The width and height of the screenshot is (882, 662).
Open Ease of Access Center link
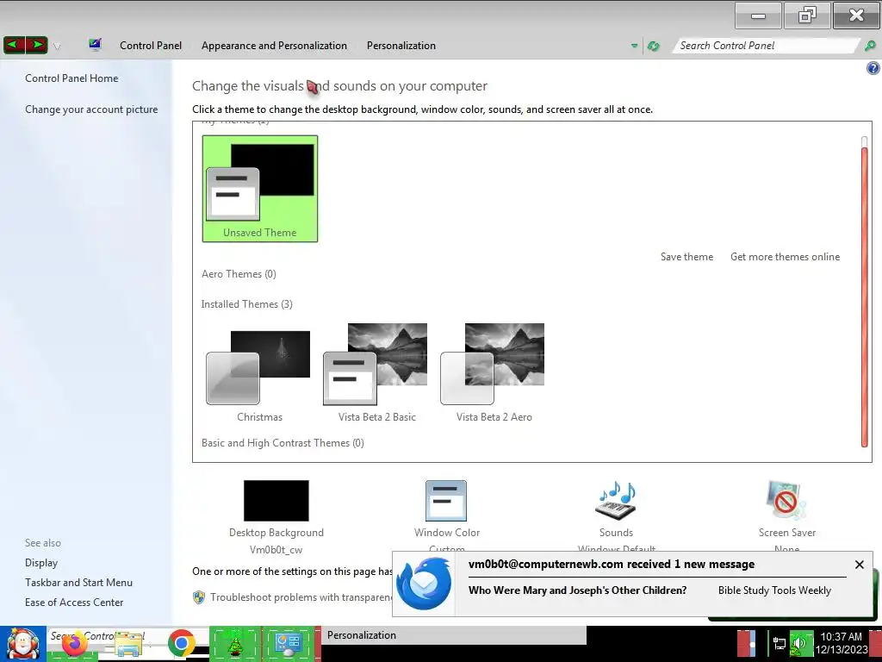tap(74, 603)
